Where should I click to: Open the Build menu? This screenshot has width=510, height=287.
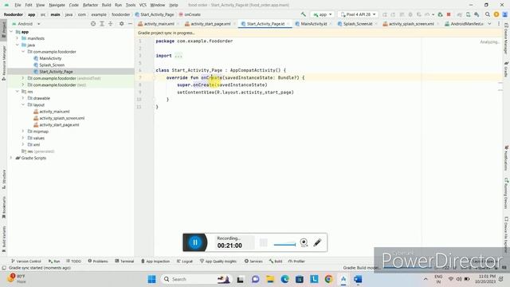click(106, 5)
